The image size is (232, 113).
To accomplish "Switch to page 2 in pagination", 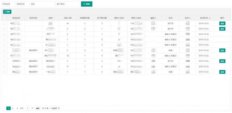I will pyautogui.click(x=13, y=108).
